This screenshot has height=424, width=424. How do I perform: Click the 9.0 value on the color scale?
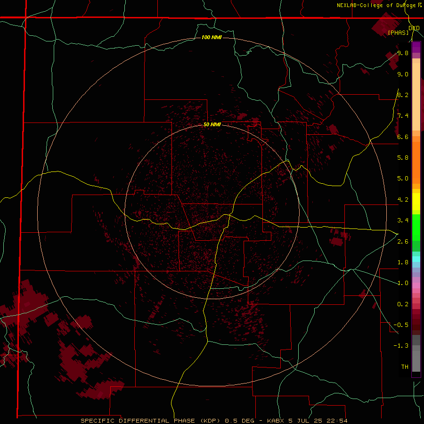tap(403, 74)
